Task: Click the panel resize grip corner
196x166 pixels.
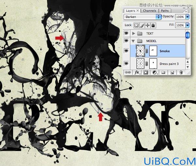Action: pyautogui.click(x=188, y=73)
